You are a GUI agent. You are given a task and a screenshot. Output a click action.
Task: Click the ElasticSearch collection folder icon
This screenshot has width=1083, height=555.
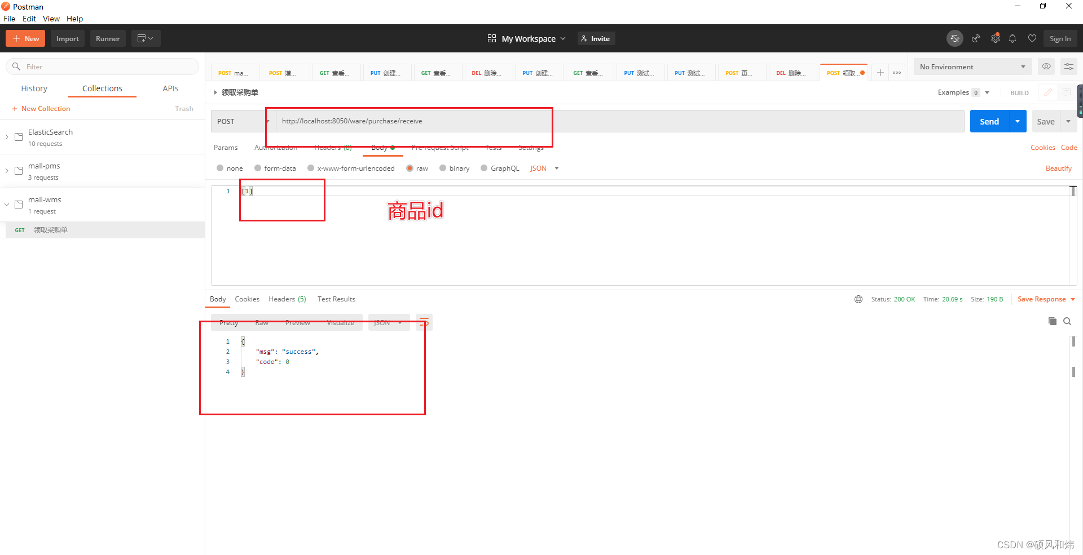(x=19, y=137)
